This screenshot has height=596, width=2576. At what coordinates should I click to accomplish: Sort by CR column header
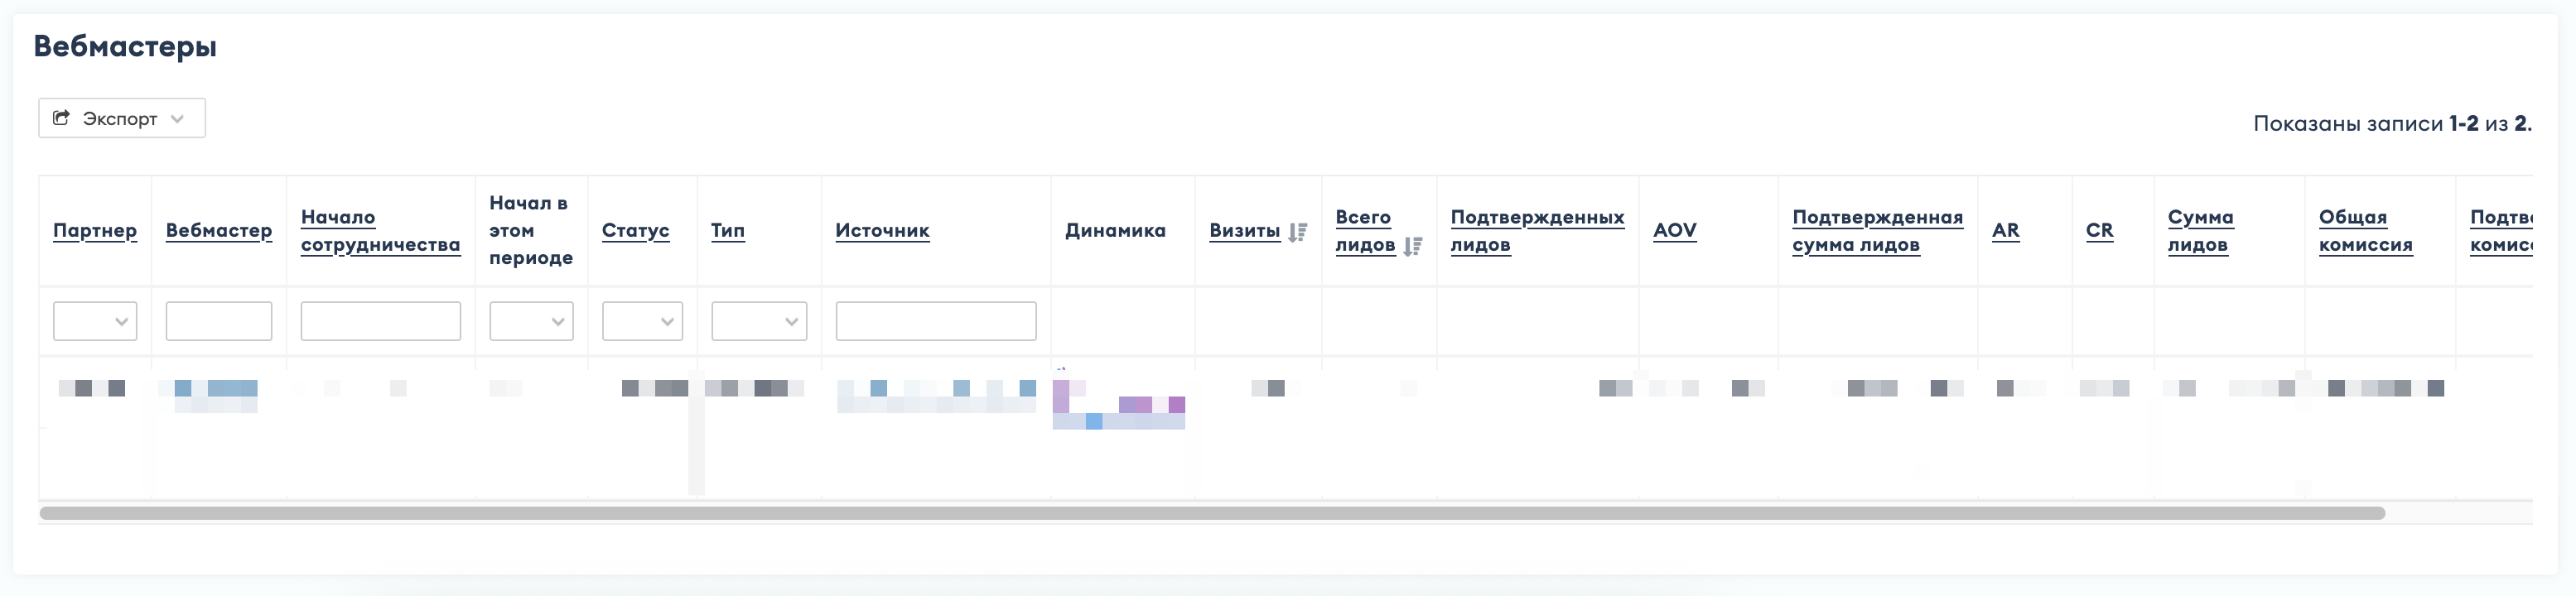(2099, 230)
